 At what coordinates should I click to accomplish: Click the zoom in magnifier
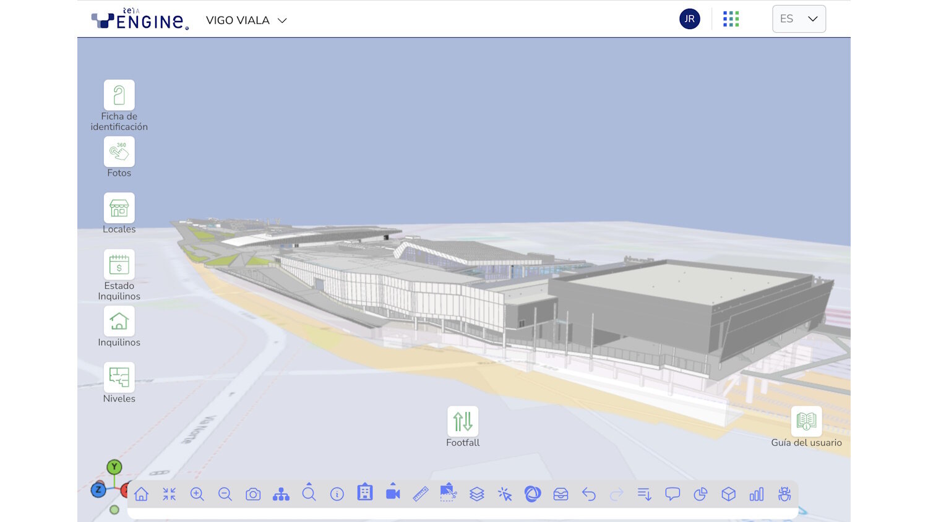tap(197, 494)
